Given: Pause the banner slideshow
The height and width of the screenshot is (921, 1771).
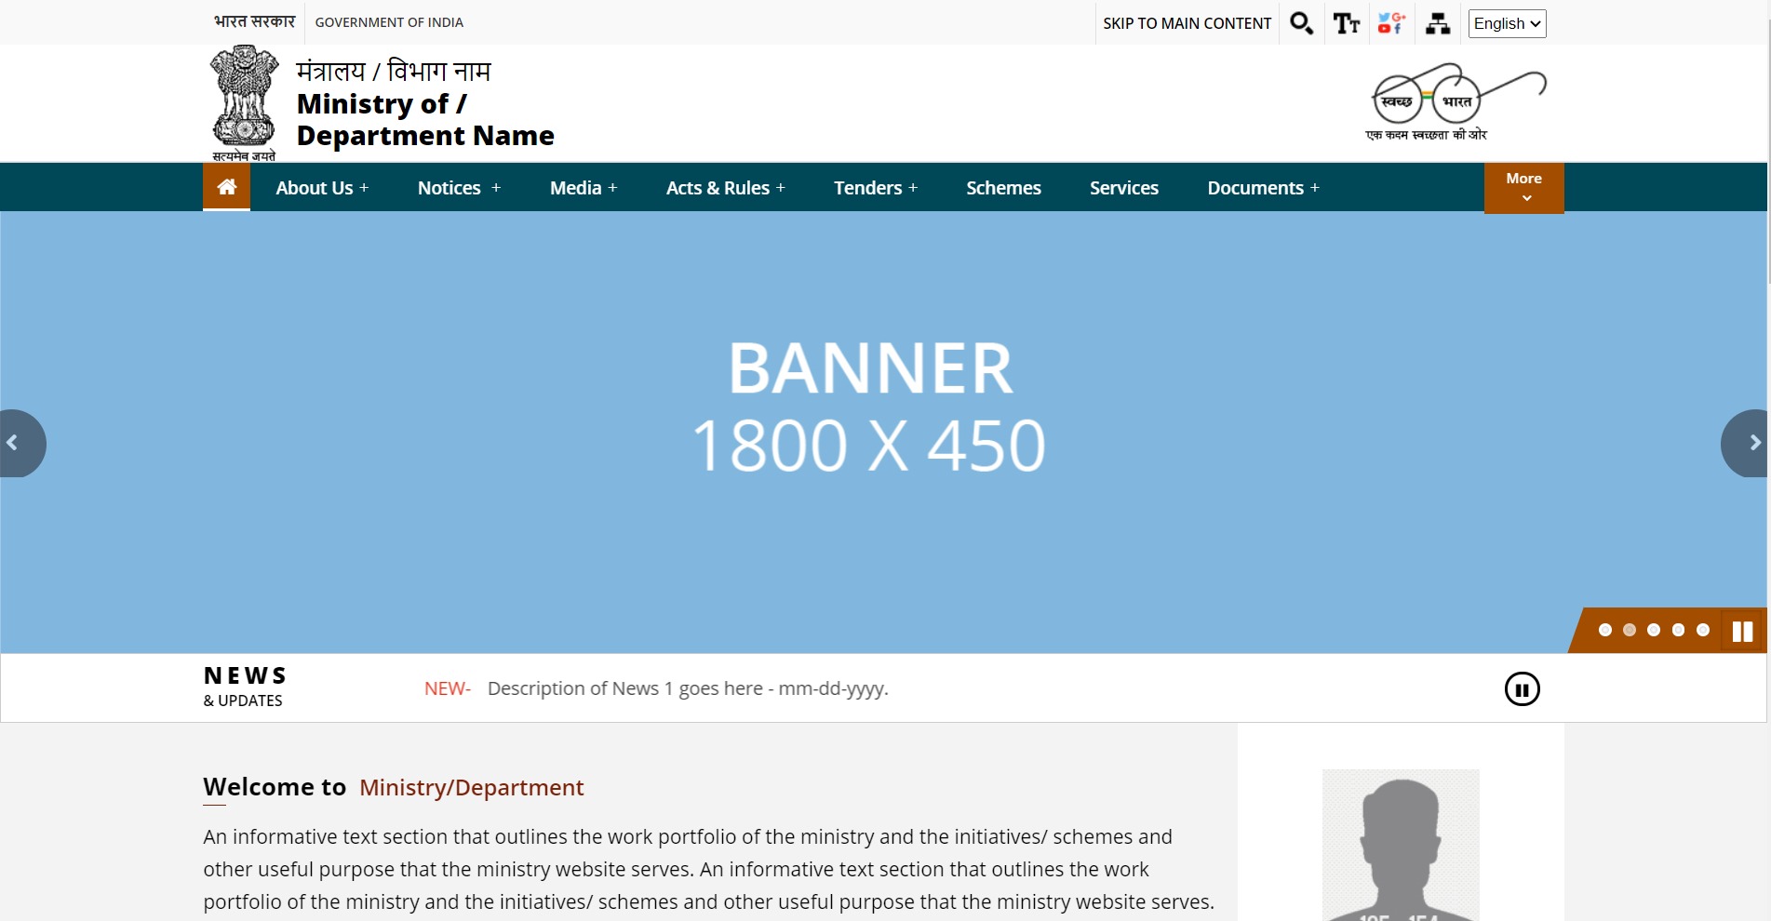Looking at the screenshot, I should (x=1742, y=632).
